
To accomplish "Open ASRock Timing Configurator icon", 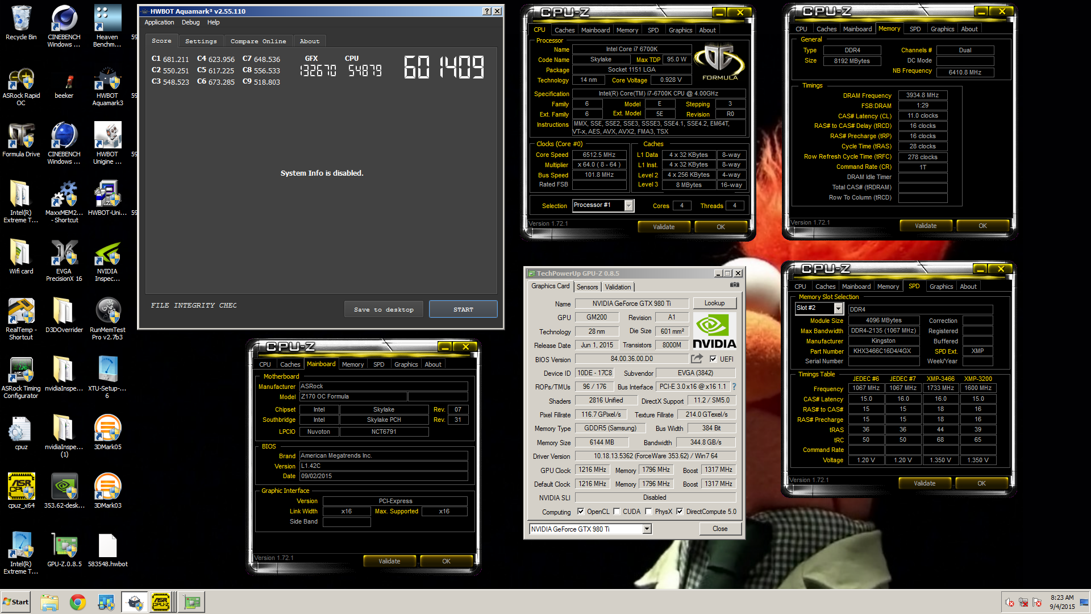I will [21, 377].
